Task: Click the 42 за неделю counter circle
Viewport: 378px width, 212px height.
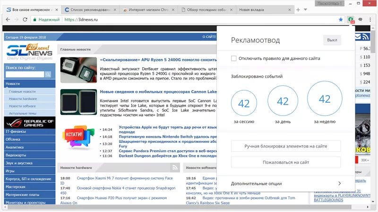Action: coord(325,98)
